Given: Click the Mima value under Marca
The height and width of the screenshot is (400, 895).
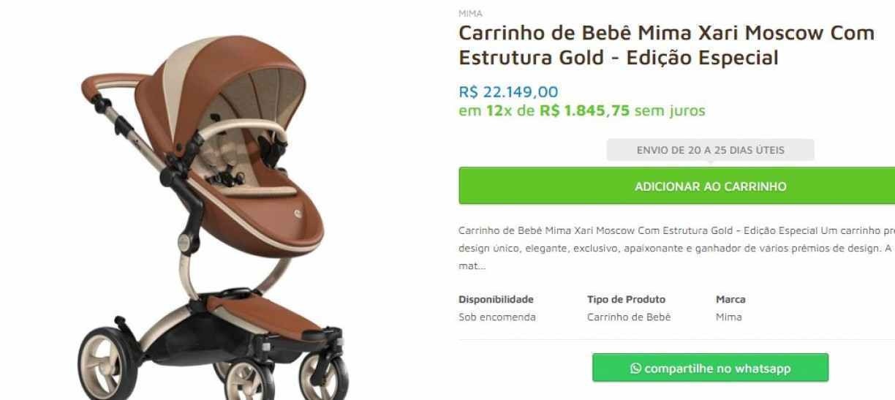Looking at the screenshot, I should click(x=728, y=317).
